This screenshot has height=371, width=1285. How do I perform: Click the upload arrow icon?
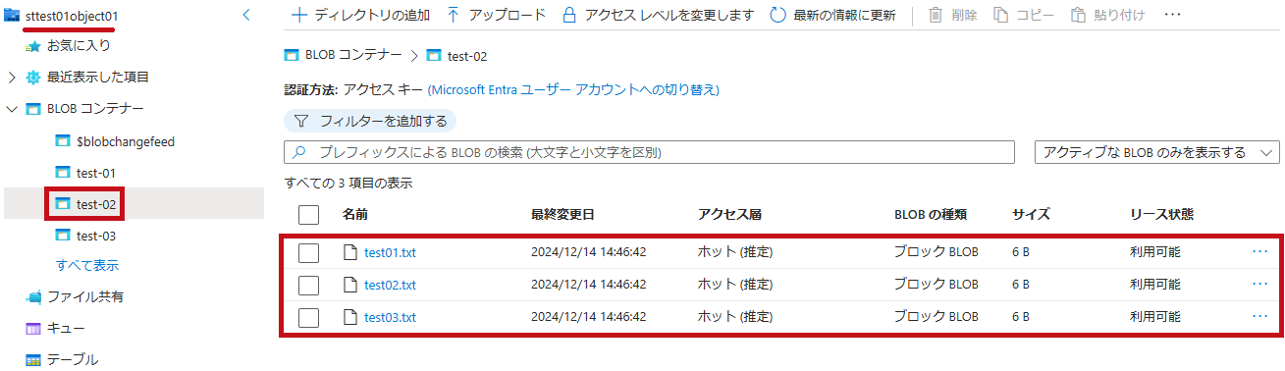[x=453, y=15]
